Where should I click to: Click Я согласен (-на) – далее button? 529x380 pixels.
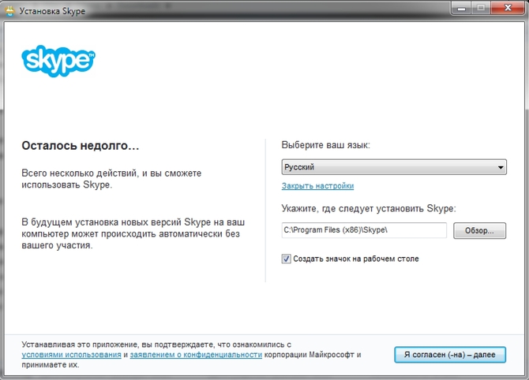point(450,355)
